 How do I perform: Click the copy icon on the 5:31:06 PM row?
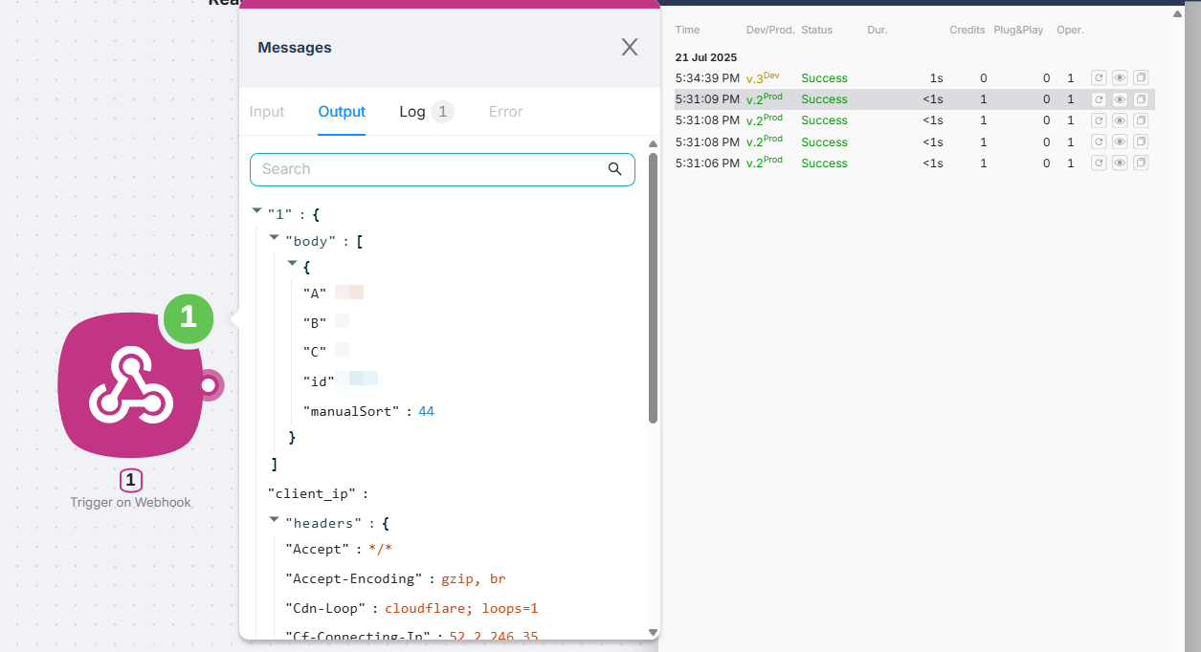(1141, 163)
